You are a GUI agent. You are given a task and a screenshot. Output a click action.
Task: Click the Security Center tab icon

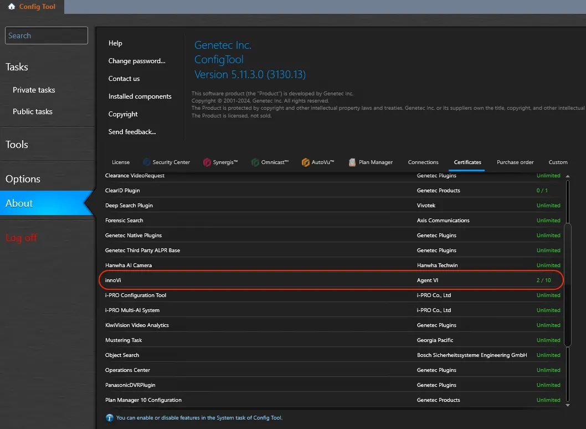click(147, 162)
